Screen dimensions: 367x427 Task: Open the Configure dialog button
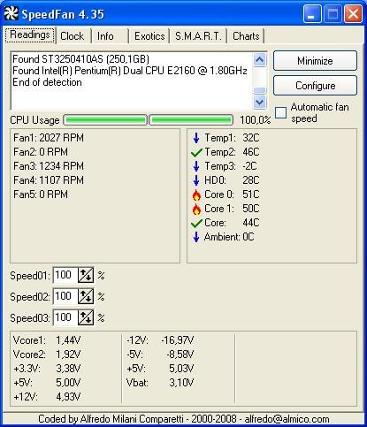tap(315, 86)
